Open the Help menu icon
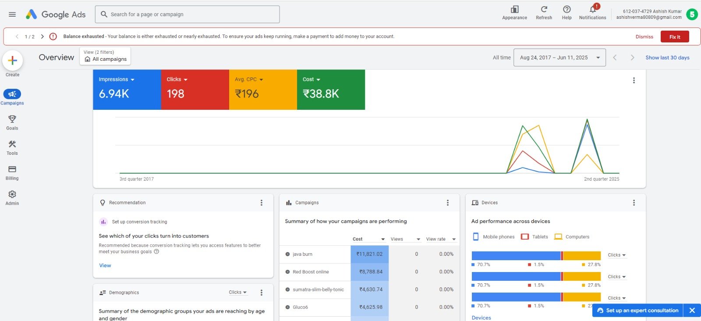This screenshot has height=321, width=701. pyautogui.click(x=566, y=13)
